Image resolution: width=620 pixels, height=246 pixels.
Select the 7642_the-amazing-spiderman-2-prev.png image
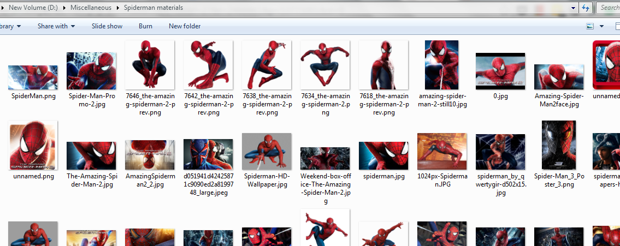(x=208, y=65)
